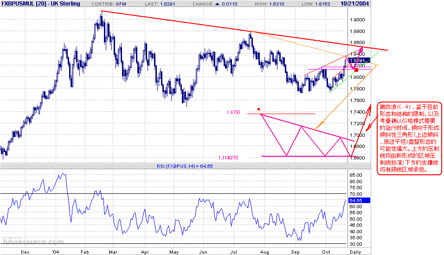The width and height of the screenshot is (444, 255).
Task: Click the pink 1.8350 level label
Action: [x=233, y=112]
